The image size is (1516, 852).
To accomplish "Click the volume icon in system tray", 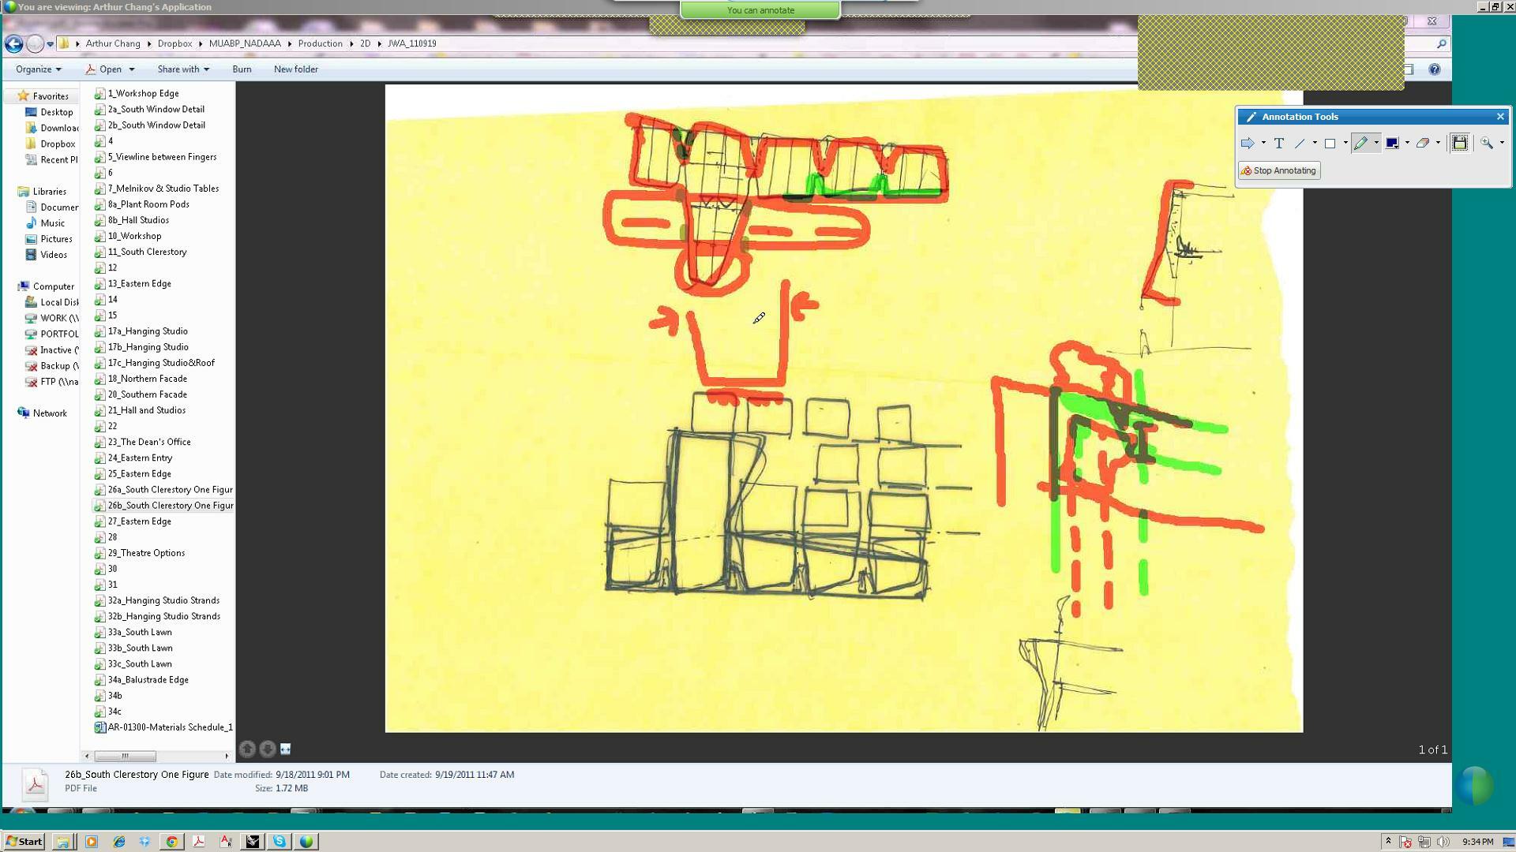I will [x=1443, y=842].
